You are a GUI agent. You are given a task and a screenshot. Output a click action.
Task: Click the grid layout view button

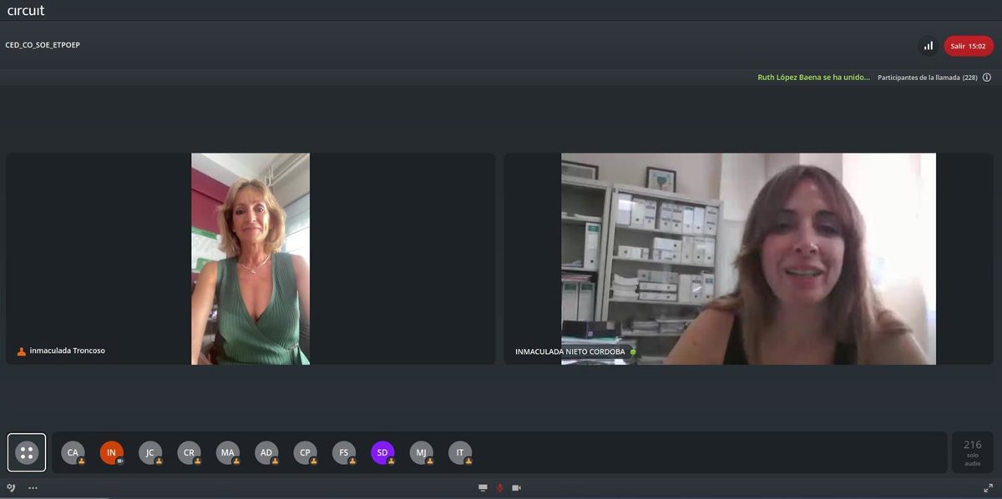tap(27, 452)
